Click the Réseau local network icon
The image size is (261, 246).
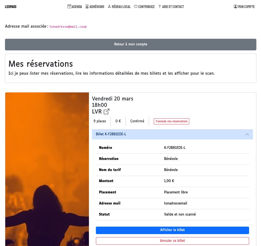109,6
